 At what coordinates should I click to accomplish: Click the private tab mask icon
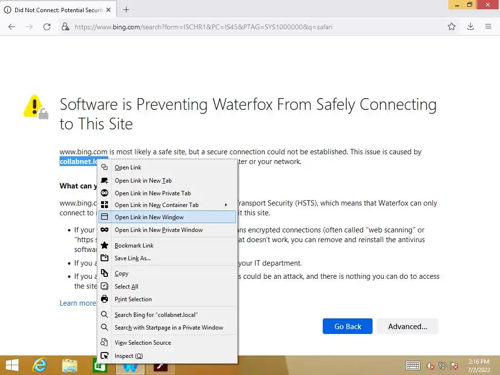coord(104,193)
